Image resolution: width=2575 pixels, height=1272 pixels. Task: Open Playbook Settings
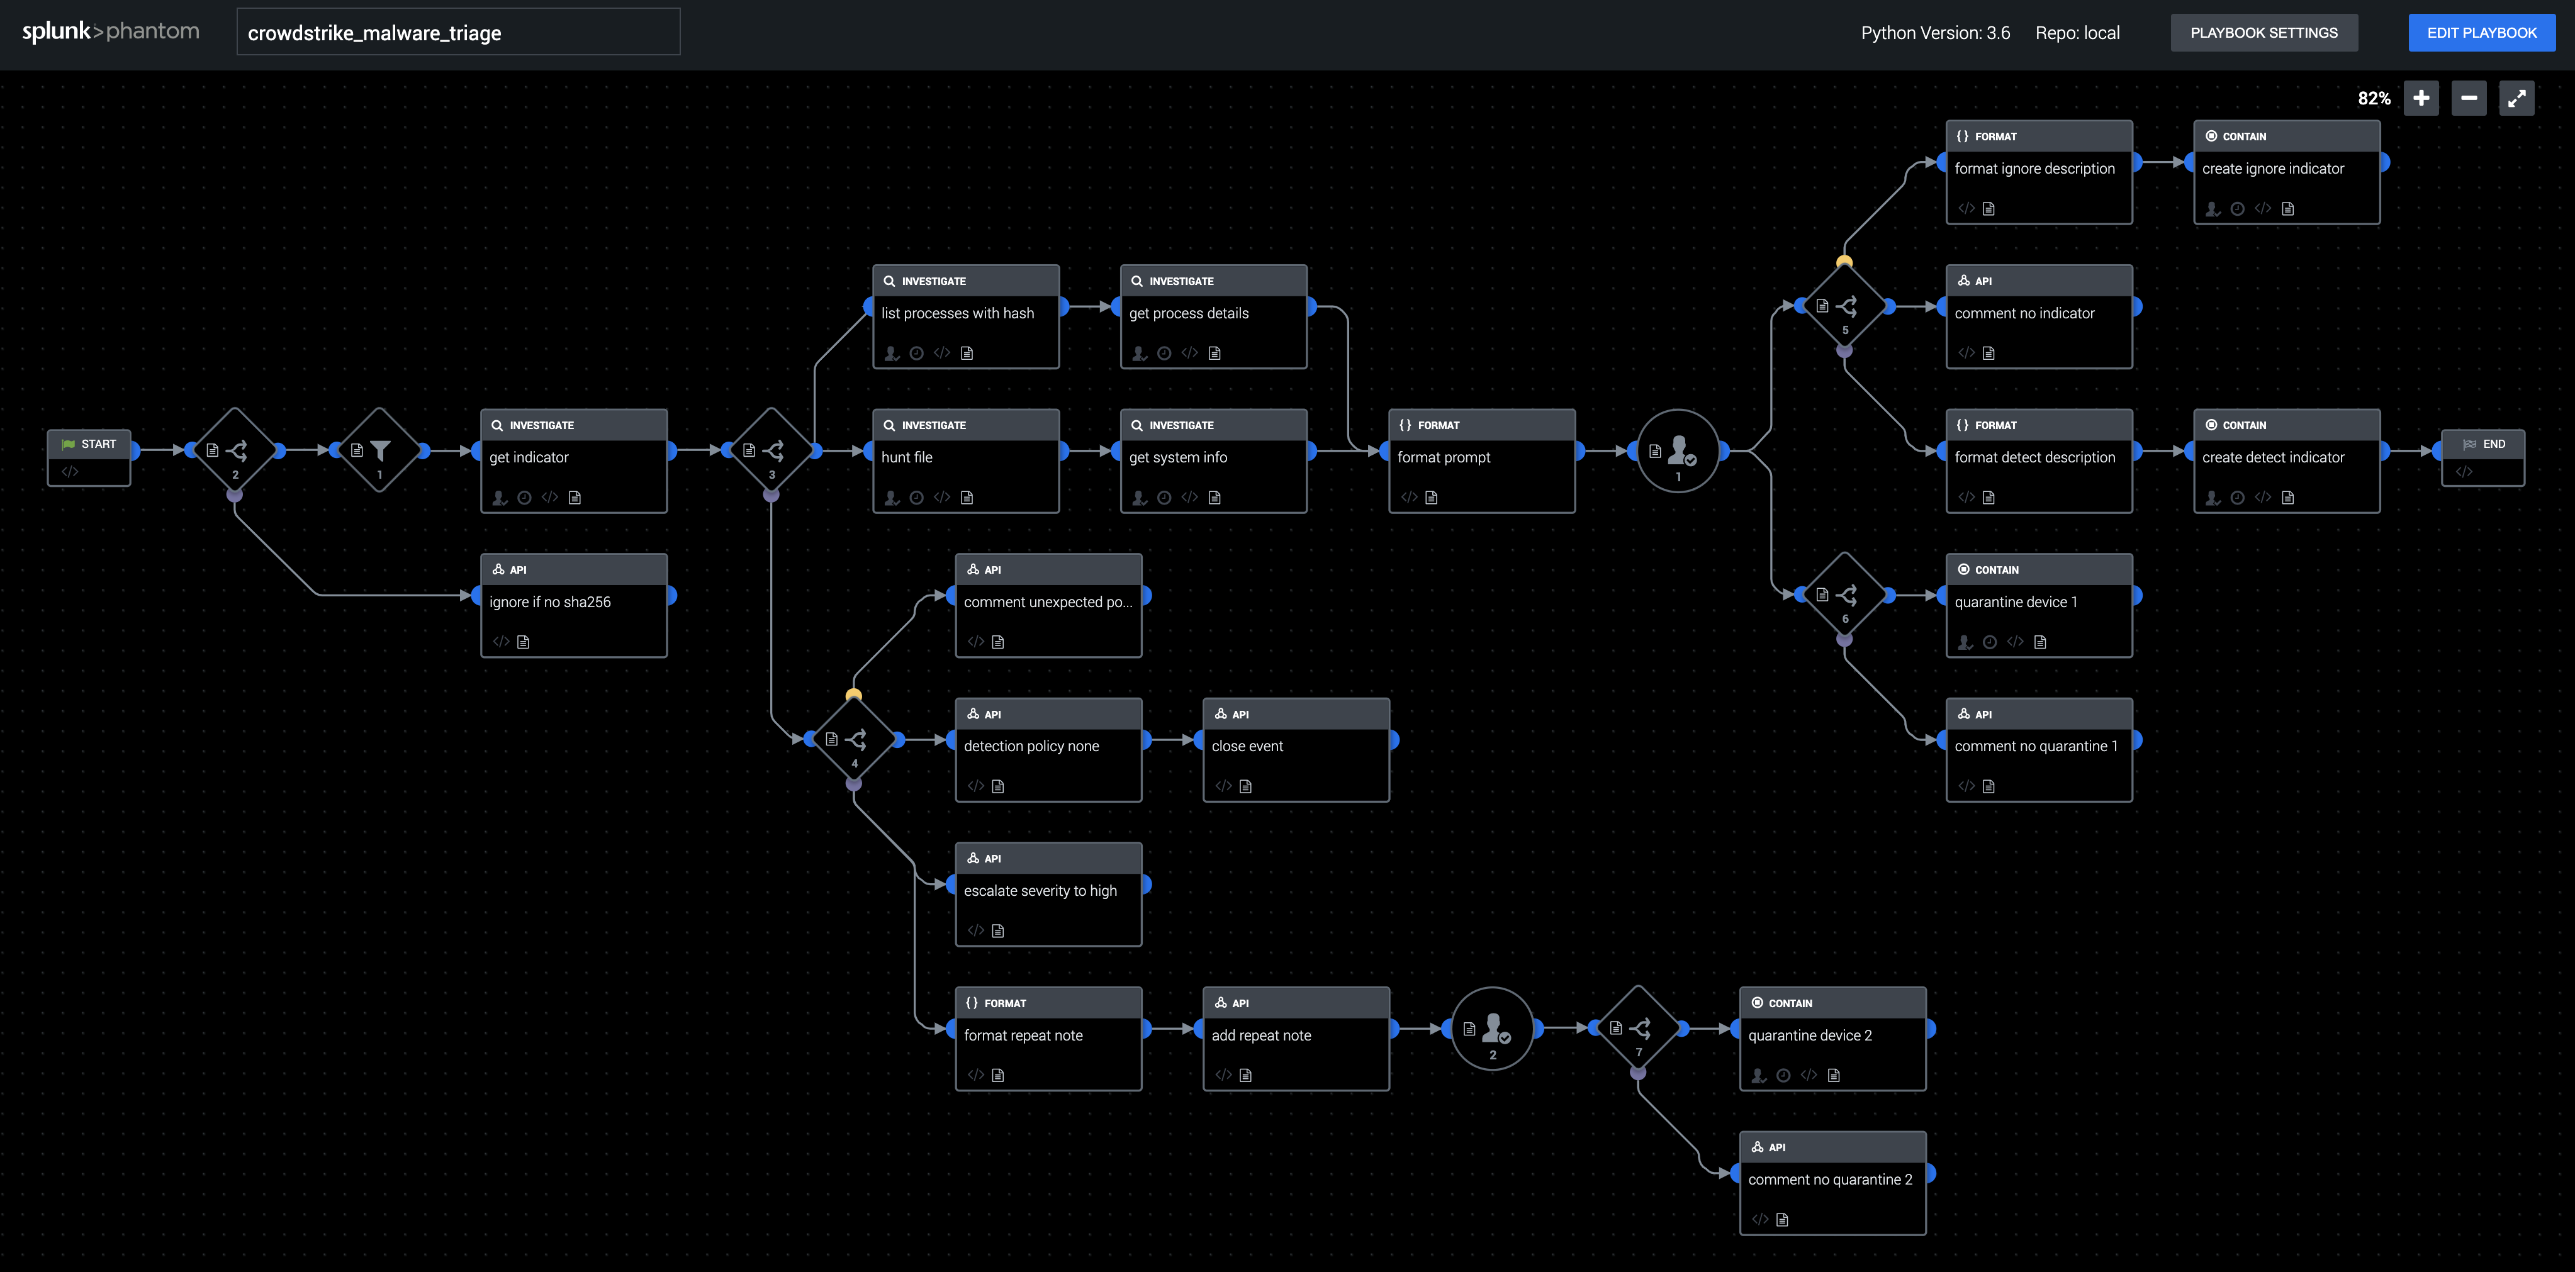[2263, 33]
